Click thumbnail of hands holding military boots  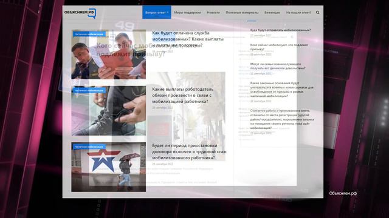point(109,111)
